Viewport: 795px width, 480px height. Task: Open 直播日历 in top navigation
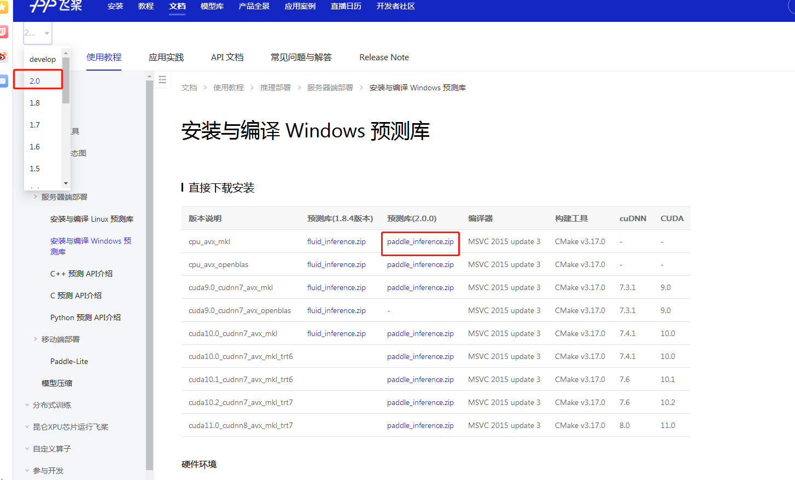pos(346,6)
